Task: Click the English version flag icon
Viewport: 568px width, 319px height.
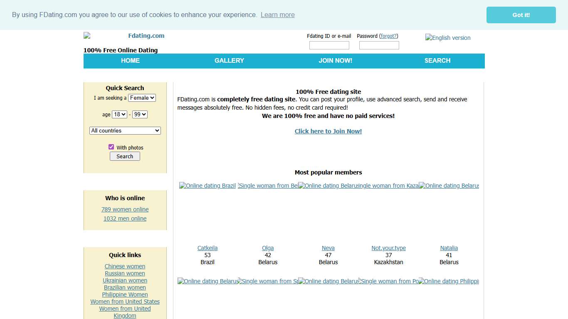Action: (x=448, y=38)
